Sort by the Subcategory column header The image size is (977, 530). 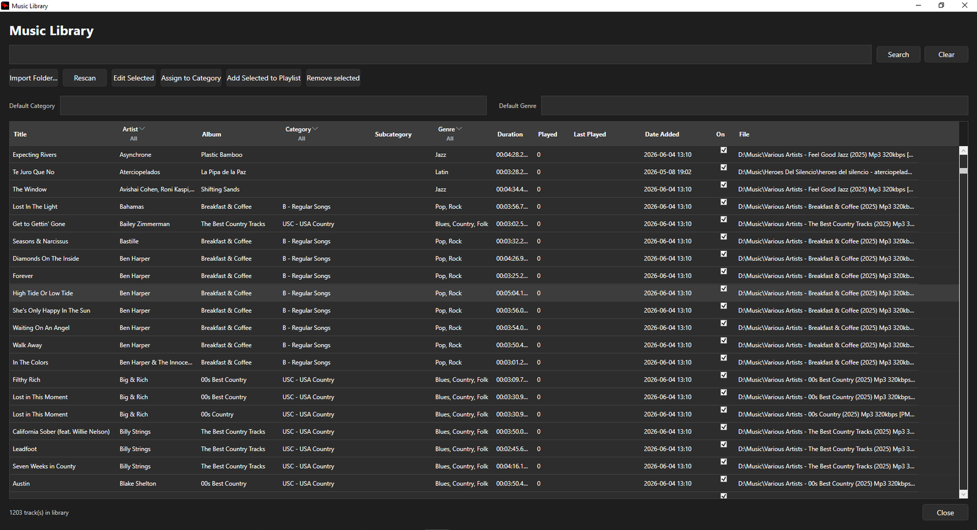[x=393, y=134]
